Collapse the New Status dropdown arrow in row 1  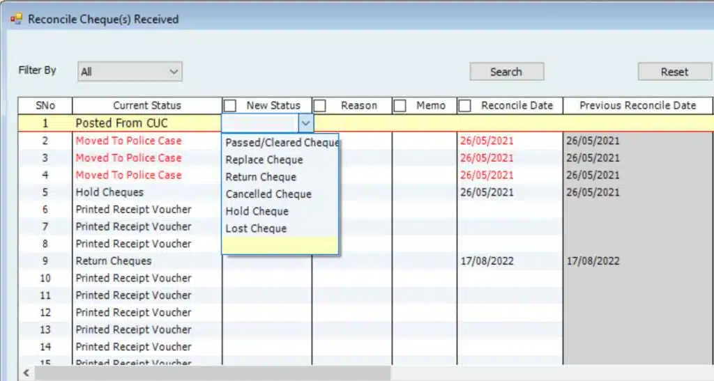pos(305,123)
